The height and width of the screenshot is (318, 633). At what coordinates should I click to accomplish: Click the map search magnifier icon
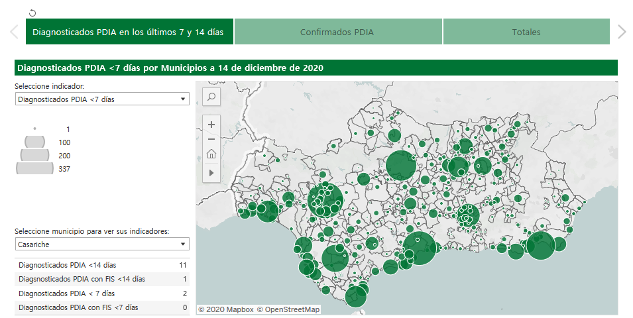coord(211,97)
